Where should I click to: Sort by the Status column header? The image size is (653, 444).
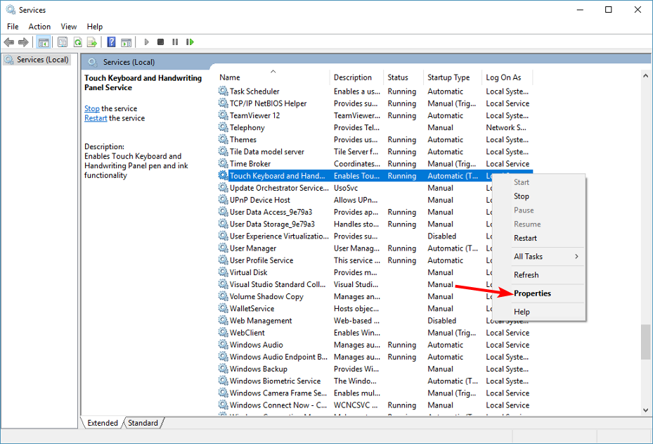point(403,77)
